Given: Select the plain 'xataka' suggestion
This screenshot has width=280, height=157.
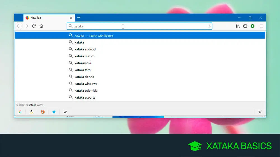Looking at the screenshot, I should (140, 42).
